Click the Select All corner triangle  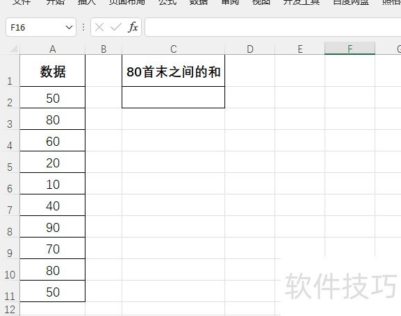point(13,49)
